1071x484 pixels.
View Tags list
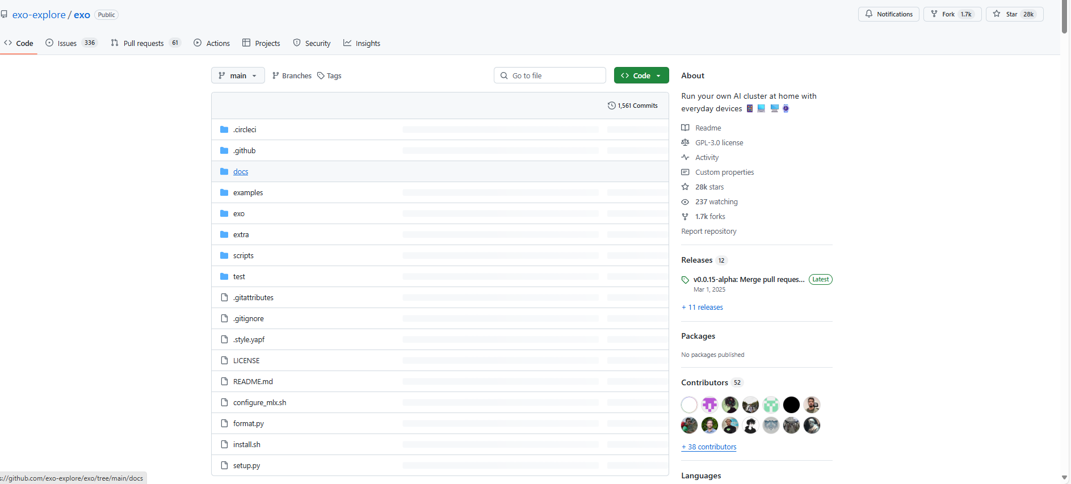coord(329,75)
